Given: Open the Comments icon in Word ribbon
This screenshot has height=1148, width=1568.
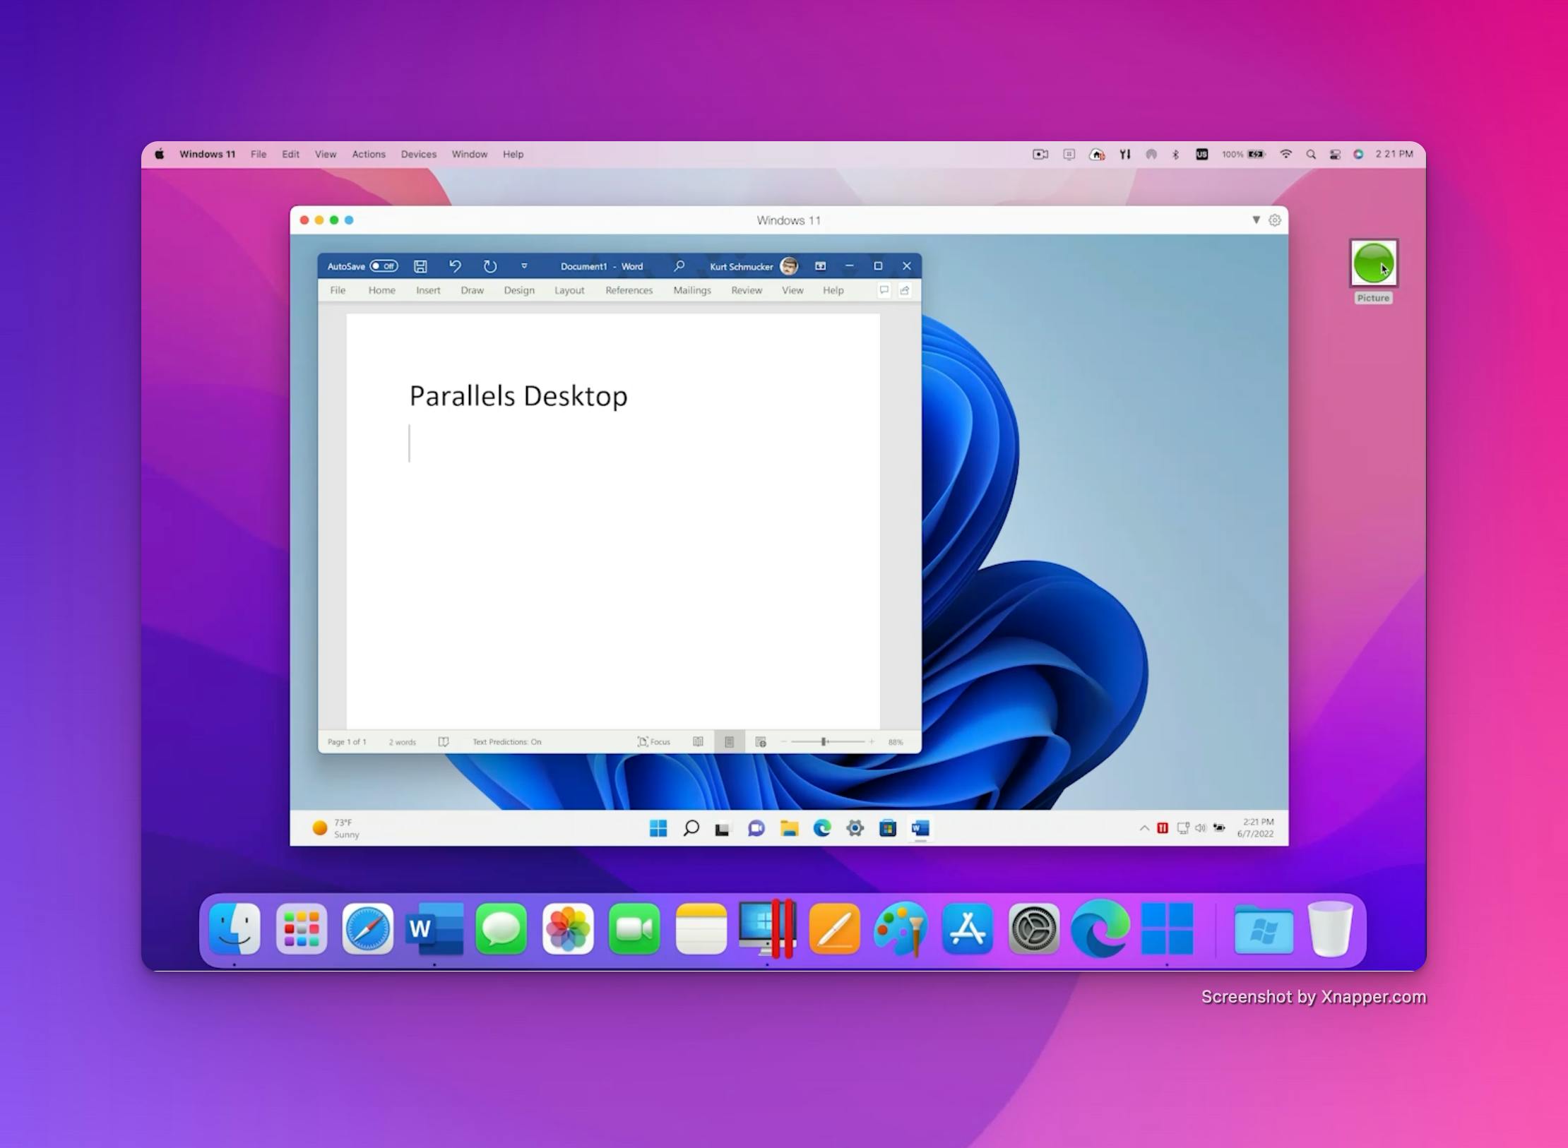Looking at the screenshot, I should click(x=884, y=290).
